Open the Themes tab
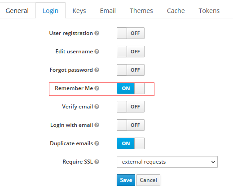Image resolution: width=233 pixels, height=186 pixels. click(x=141, y=11)
